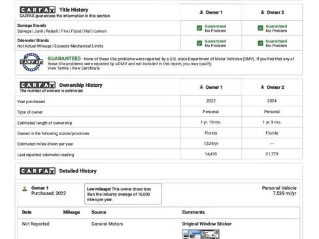
Task: Click the Ownership History heading
Action: (x=80, y=85)
